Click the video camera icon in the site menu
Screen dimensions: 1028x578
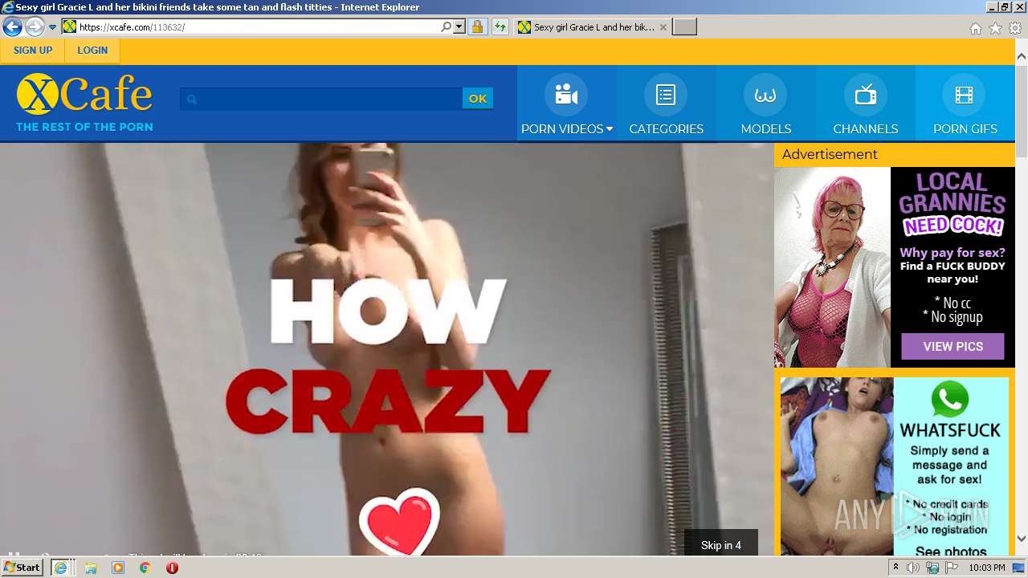pos(566,95)
